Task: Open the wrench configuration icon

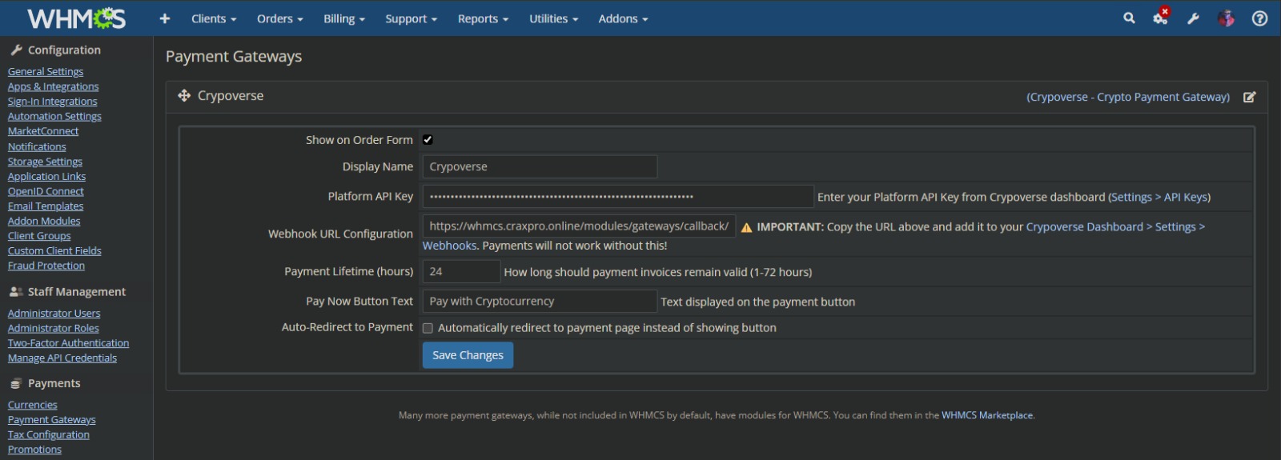Action: 1193,18
